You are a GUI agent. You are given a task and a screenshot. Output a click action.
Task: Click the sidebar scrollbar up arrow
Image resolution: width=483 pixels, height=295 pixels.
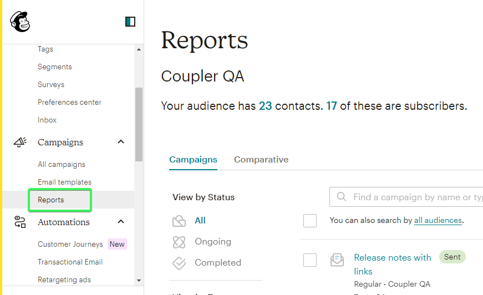pyautogui.click(x=139, y=49)
